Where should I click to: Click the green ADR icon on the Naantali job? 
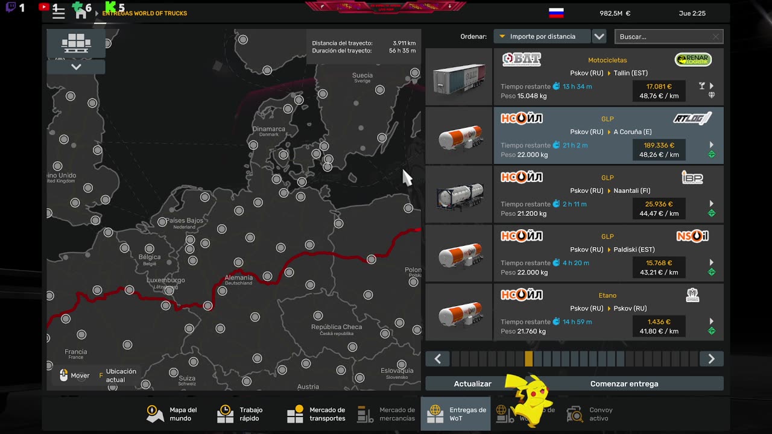[712, 213]
